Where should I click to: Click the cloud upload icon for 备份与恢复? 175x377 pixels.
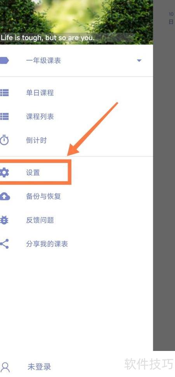5,196
